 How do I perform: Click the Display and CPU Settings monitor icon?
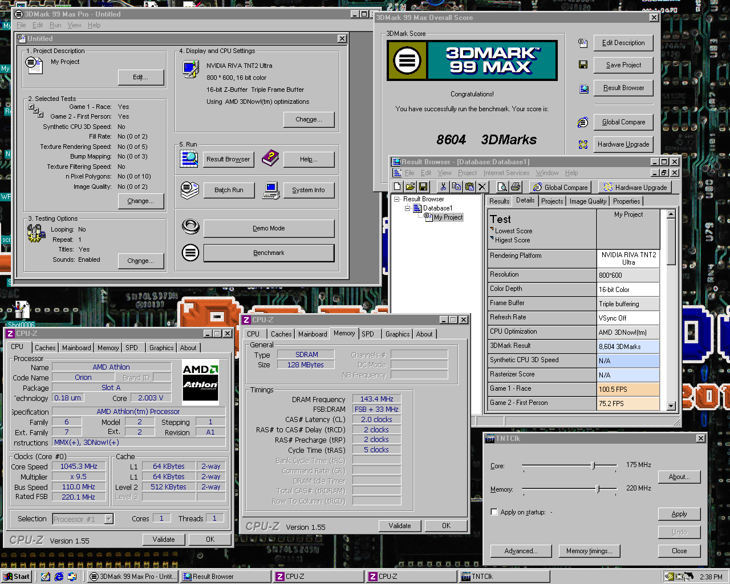point(190,69)
